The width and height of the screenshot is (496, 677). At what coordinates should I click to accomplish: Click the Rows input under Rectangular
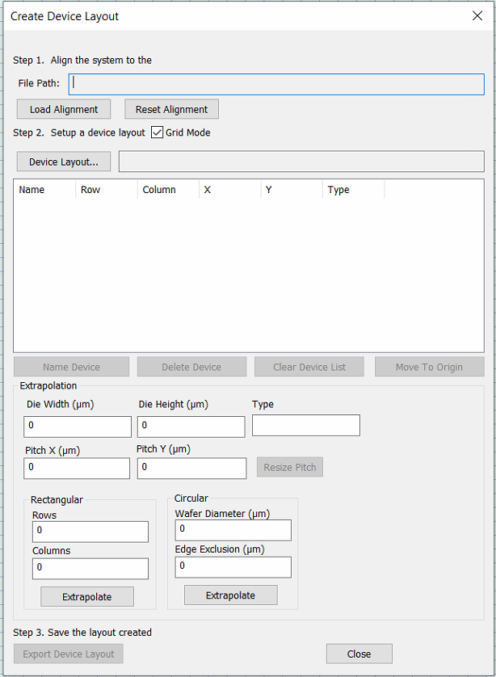pos(90,532)
